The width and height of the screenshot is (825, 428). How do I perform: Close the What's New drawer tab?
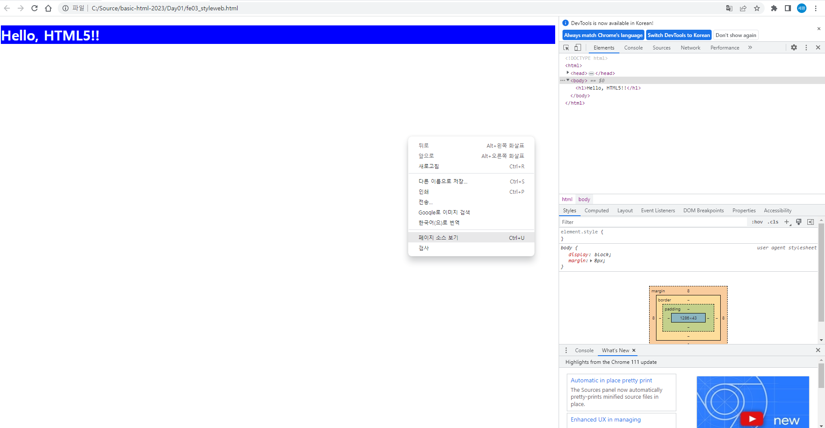coord(634,350)
